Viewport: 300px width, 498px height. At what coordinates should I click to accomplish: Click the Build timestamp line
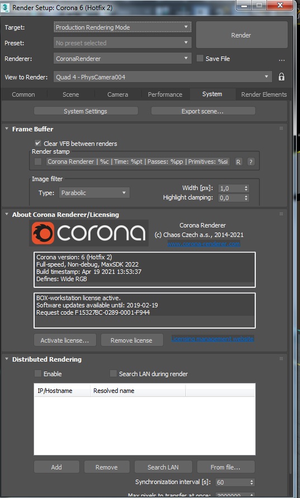89,272
